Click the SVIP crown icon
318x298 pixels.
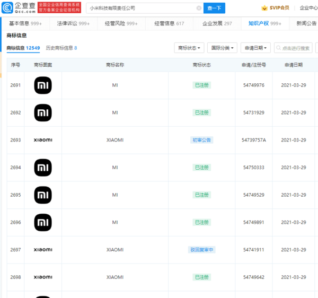(264, 8)
